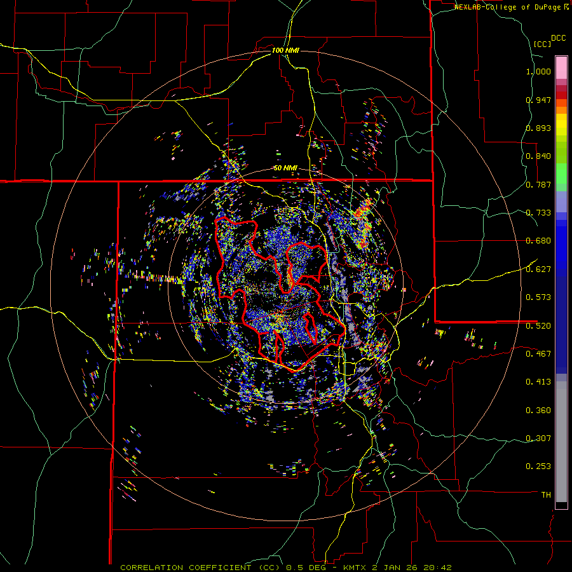Click the 0.733 legend value
This screenshot has height=572, width=572.
point(538,213)
